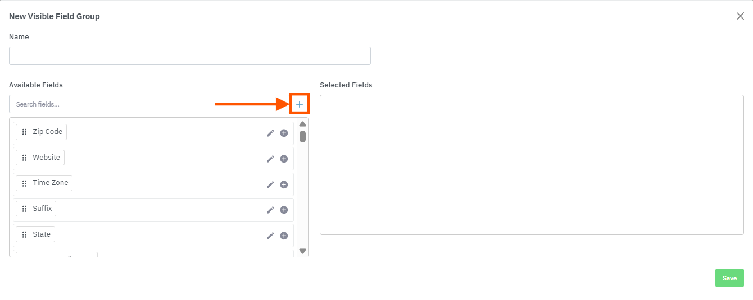Click the Name input field

click(190, 56)
